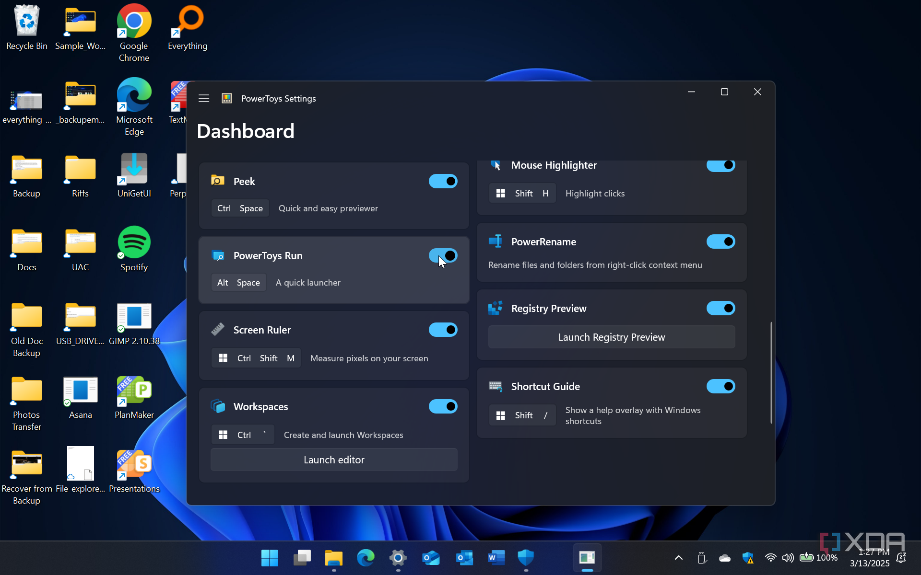Click the Workspaces module icon
The image size is (921, 575).
coord(218,406)
